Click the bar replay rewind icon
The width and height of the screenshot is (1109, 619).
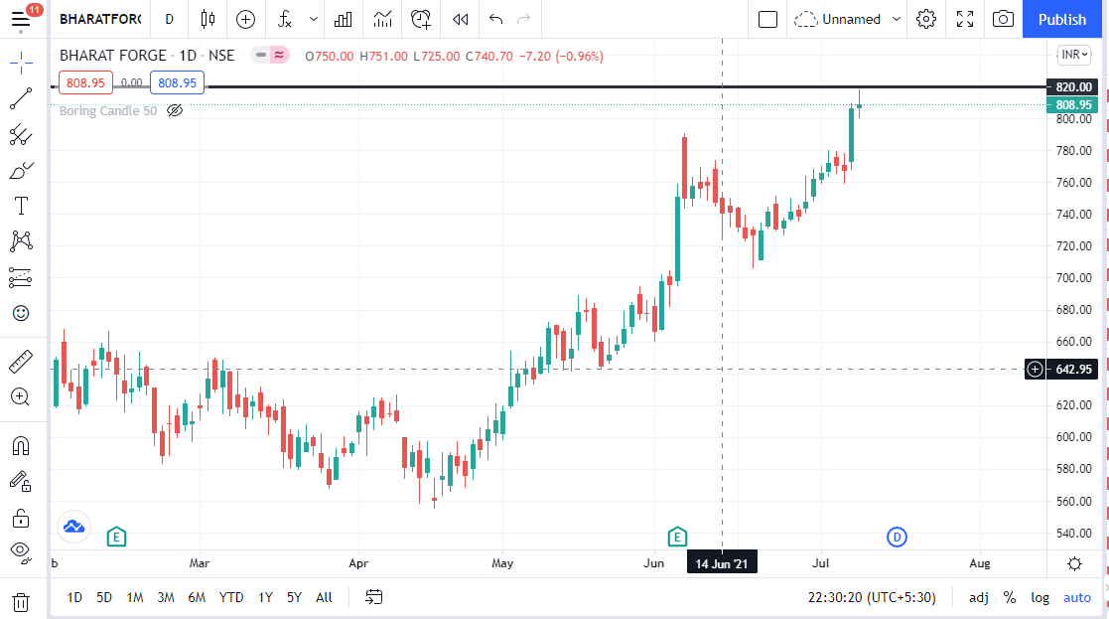460,19
